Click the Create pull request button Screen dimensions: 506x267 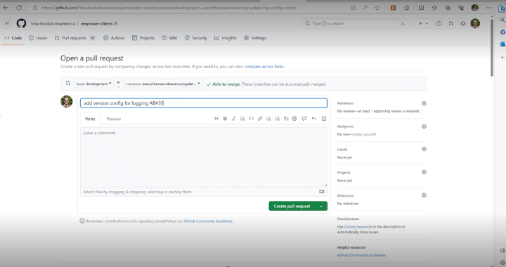coord(292,206)
